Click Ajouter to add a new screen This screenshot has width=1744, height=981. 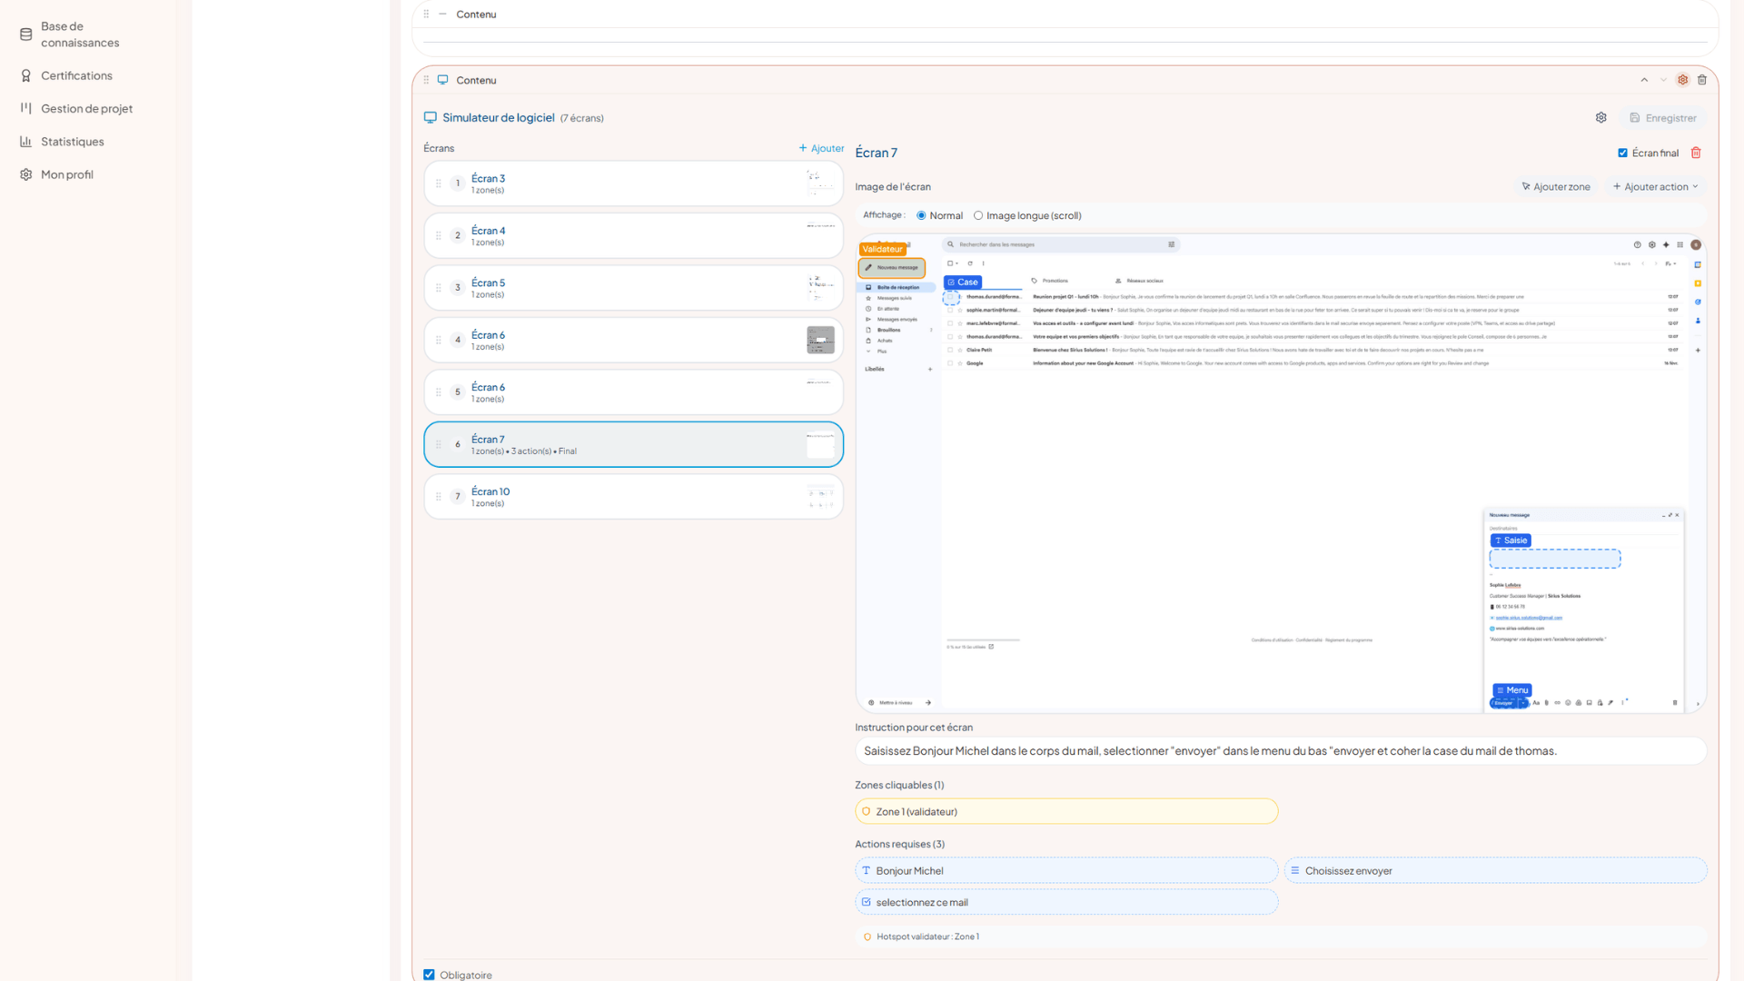821,148
